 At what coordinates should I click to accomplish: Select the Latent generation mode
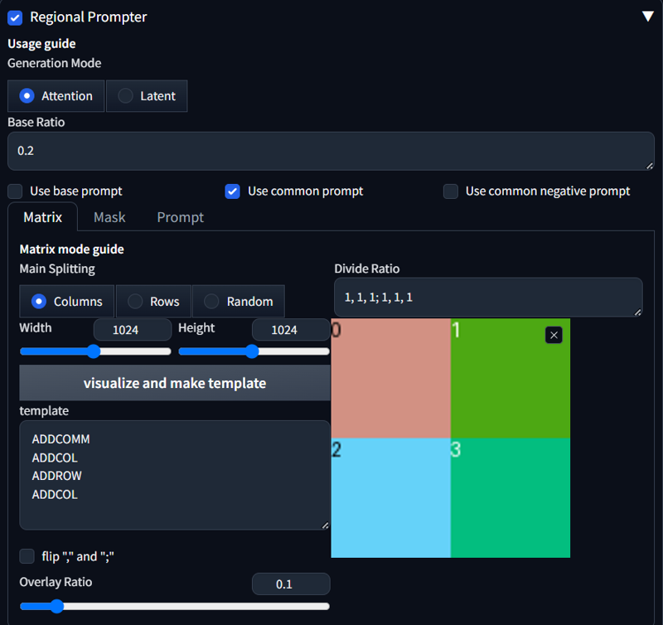(x=147, y=96)
